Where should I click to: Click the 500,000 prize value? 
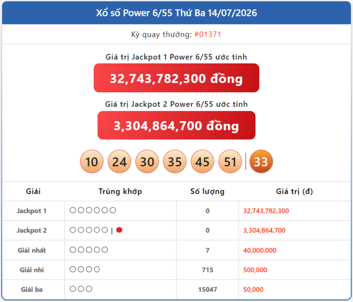255,270
